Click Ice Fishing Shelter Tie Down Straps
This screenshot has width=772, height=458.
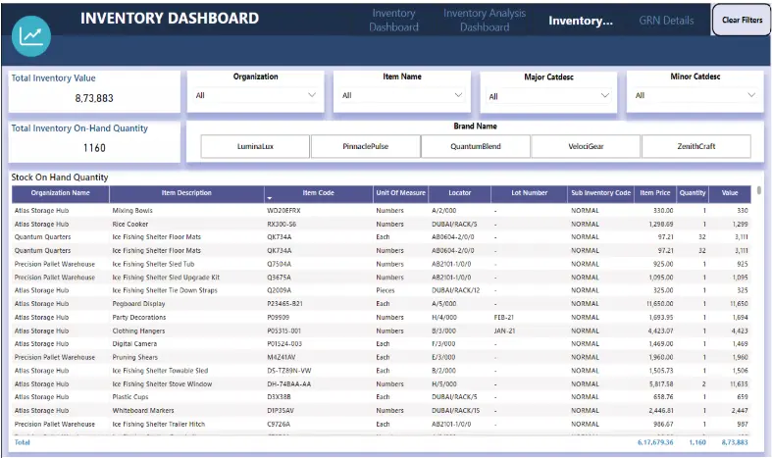[165, 290]
